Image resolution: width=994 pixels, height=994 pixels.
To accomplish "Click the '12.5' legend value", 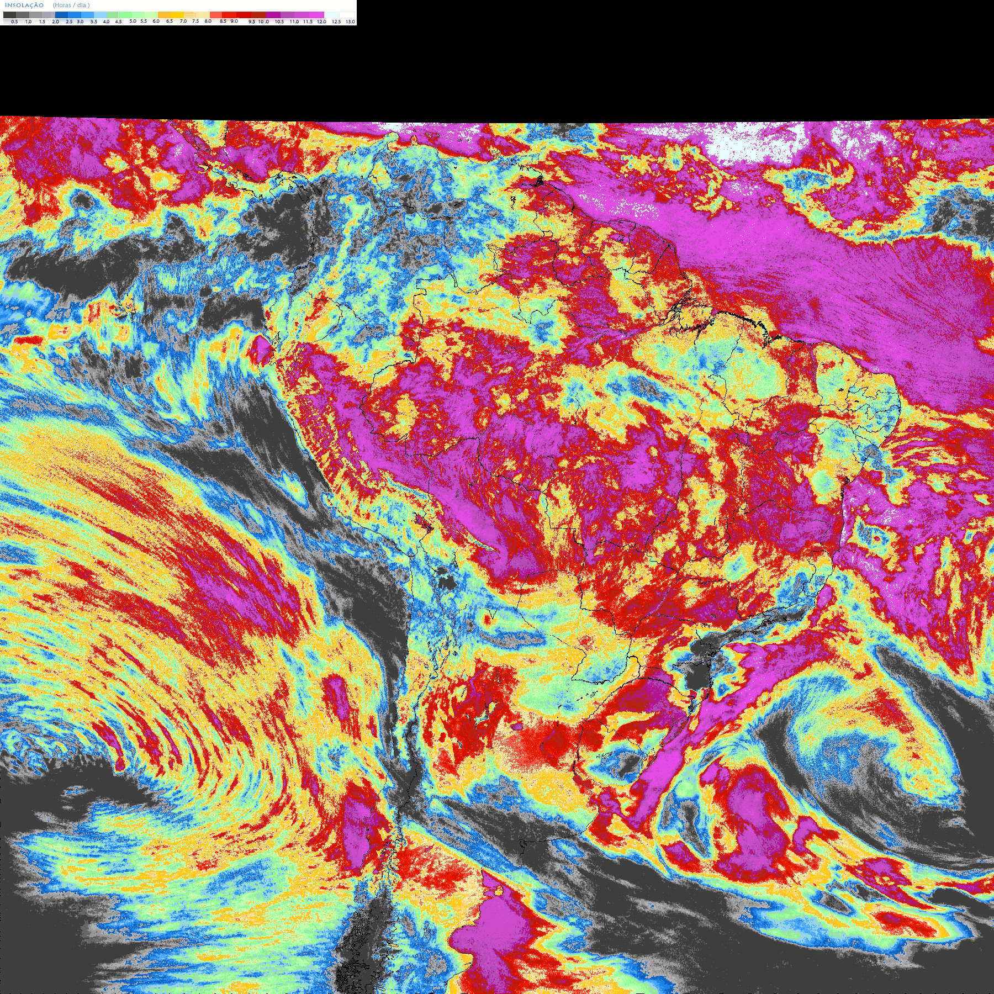I will 336,22.
